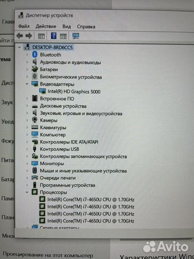Click the Контроллеры запоминающих устройств icon
Image resolution: width=194 pixels, height=259 pixels.
35,156
